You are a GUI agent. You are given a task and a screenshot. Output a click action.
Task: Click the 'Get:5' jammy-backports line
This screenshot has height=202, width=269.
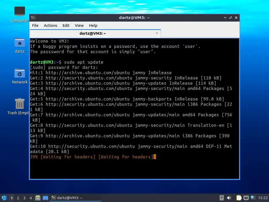point(127,99)
